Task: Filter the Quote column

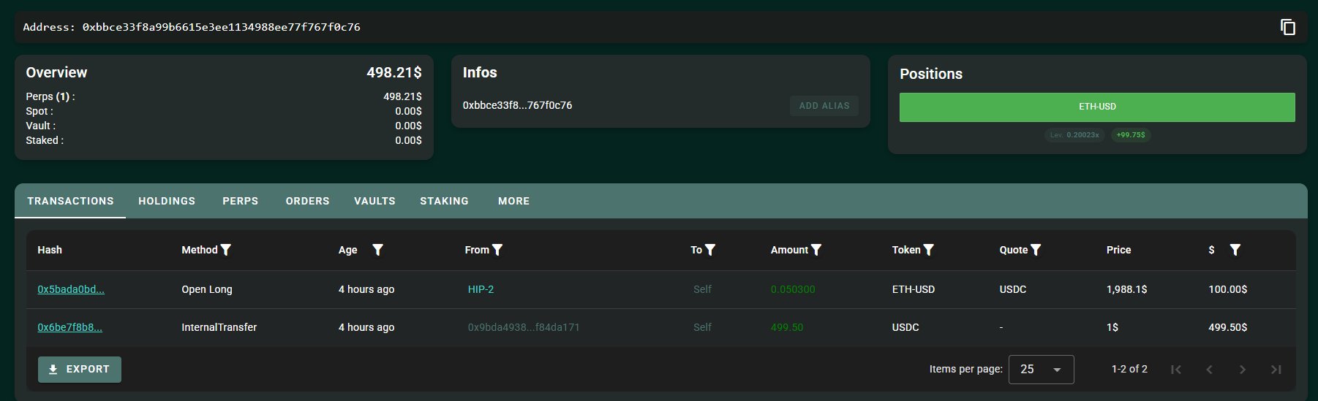Action: (x=1036, y=250)
